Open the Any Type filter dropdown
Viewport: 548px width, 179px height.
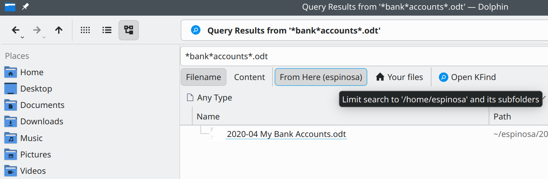pyautogui.click(x=209, y=98)
